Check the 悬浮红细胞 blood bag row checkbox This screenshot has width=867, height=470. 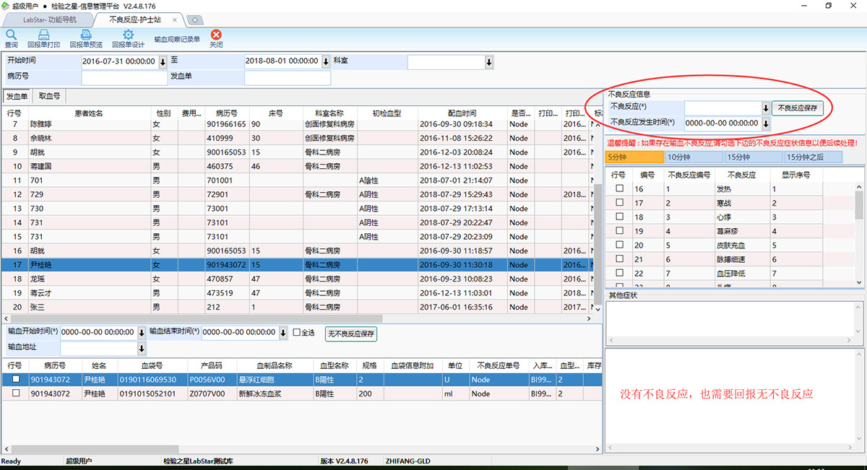15,380
